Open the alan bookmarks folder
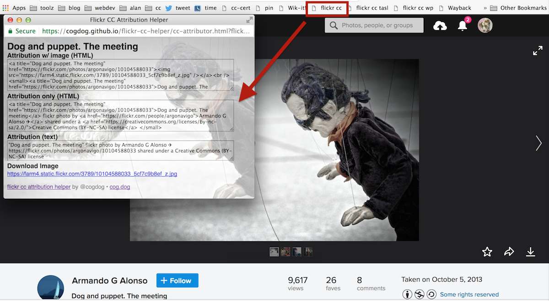The width and height of the screenshot is (549, 301). [x=130, y=8]
